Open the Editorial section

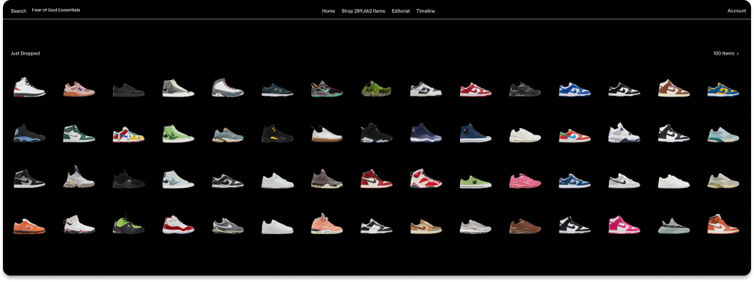pyautogui.click(x=401, y=10)
